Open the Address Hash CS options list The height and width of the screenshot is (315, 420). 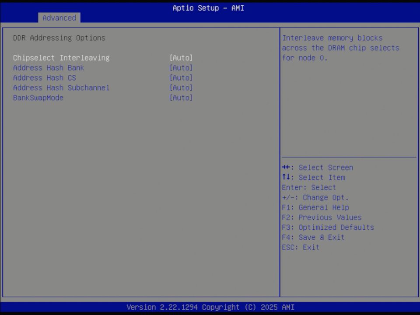point(181,77)
